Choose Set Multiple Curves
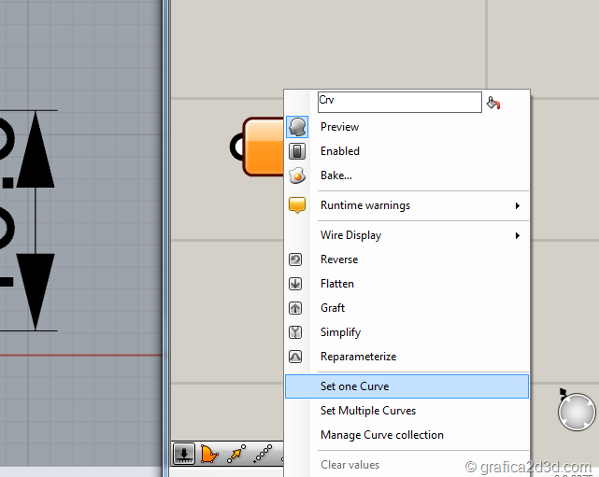Viewport: 599px width, 477px height. (367, 411)
